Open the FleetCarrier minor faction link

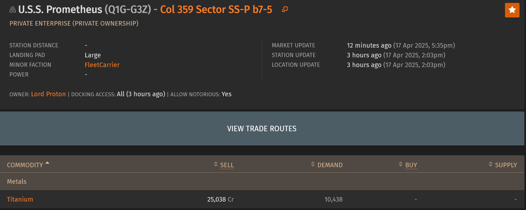tap(102, 65)
